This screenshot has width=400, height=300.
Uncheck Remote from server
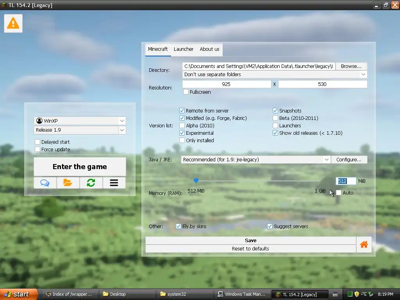(182, 111)
